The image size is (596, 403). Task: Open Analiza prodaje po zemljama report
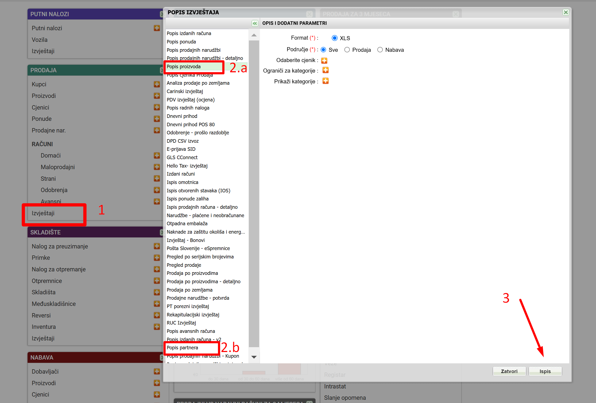pos(198,83)
